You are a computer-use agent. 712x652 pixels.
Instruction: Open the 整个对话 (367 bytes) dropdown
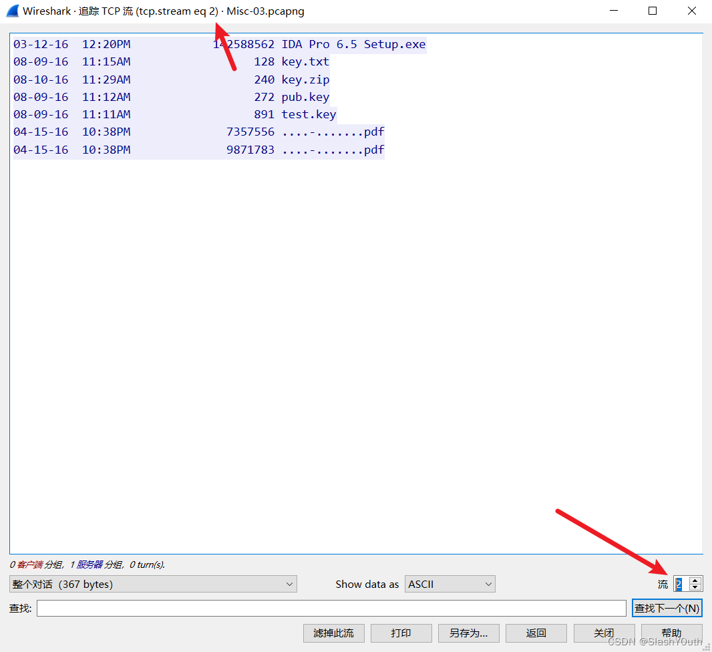click(x=153, y=584)
